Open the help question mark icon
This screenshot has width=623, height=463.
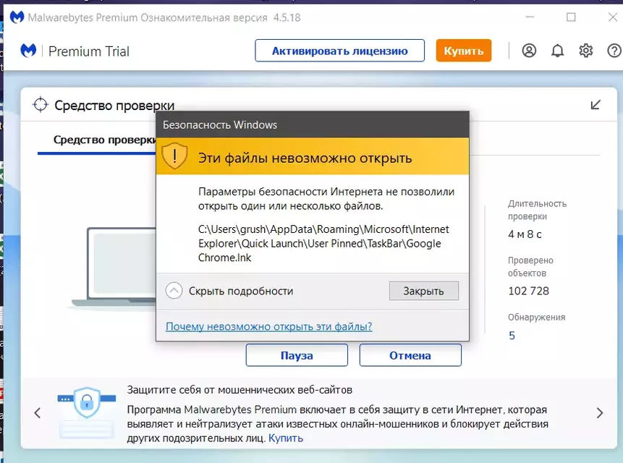point(614,51)
